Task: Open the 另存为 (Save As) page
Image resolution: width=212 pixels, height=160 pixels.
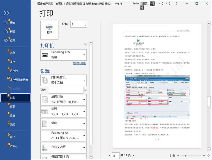Action: click(14, 71)
